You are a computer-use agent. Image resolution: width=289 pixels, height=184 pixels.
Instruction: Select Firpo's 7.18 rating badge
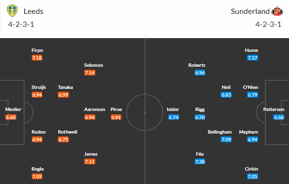(37, 58)
